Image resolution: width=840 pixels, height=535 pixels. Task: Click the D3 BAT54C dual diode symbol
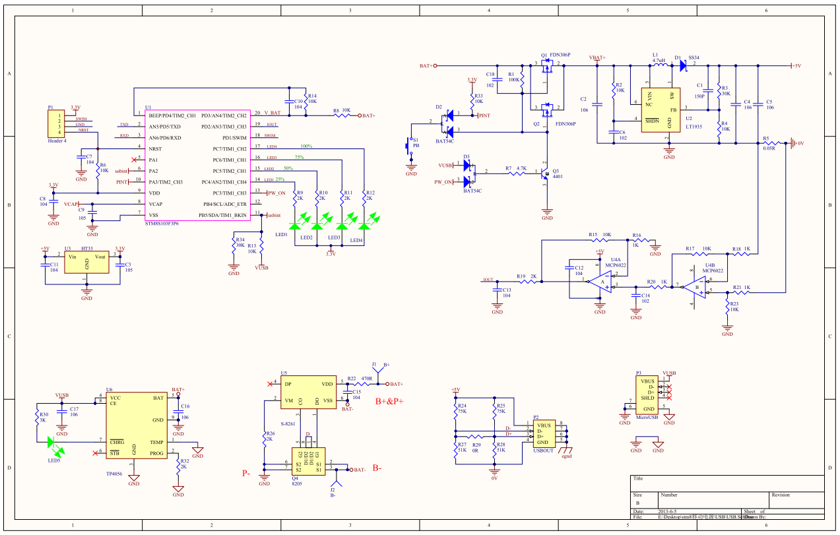[470, 173]
